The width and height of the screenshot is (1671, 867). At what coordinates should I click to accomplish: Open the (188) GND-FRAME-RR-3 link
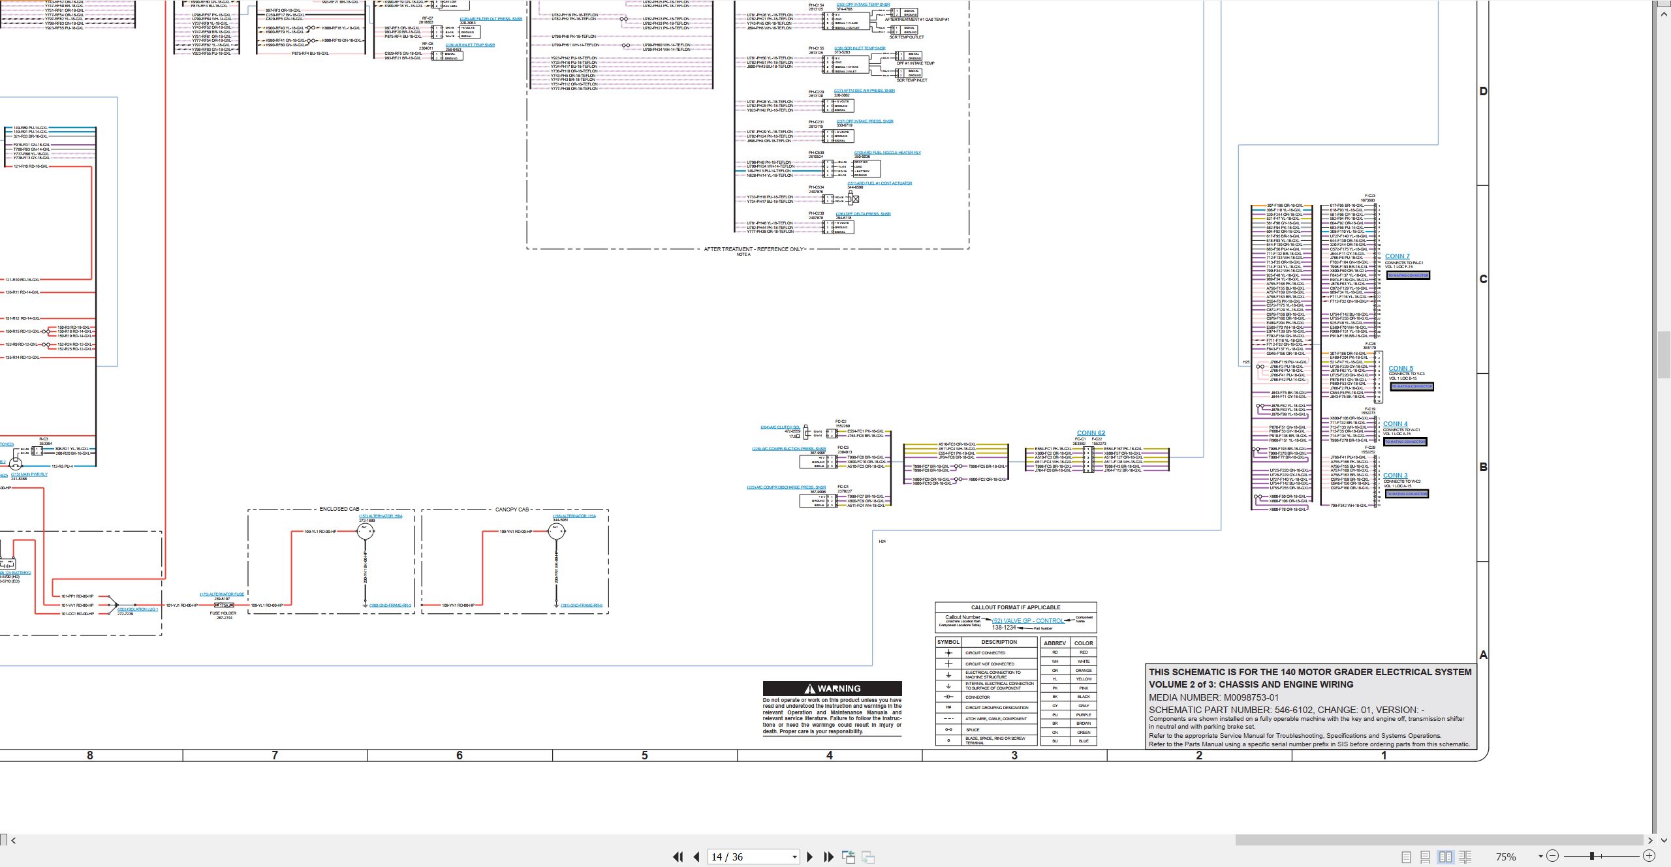click(x=390, y=605)
